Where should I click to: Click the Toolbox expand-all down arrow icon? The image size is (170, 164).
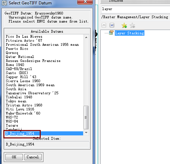click(x=112, y=25)
